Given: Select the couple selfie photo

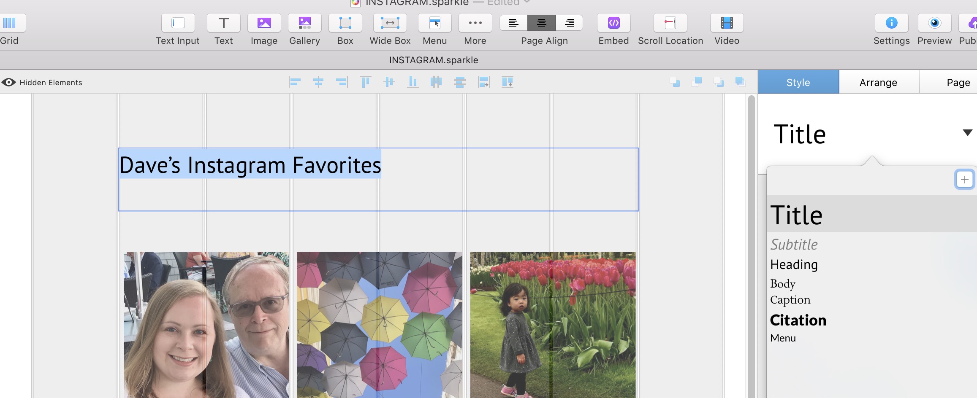Looking at the screenshot, I should [x=206, y=325].
